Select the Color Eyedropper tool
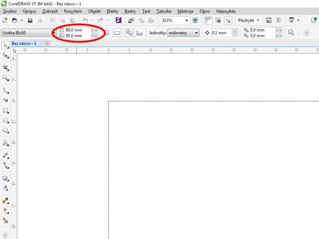The height and width of the screenshot is (239, 319). 5,201
